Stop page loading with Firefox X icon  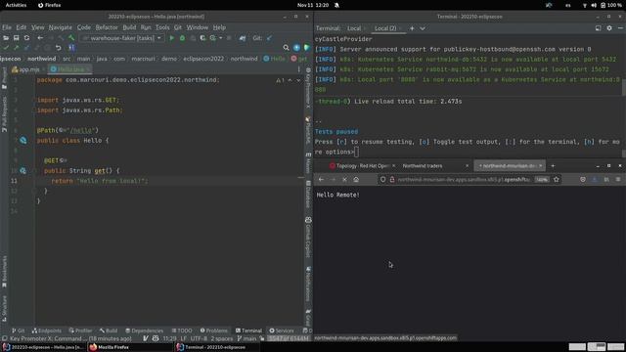pos(345,180)
